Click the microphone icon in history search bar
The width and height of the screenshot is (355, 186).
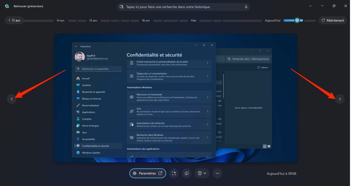pos(246,7)
